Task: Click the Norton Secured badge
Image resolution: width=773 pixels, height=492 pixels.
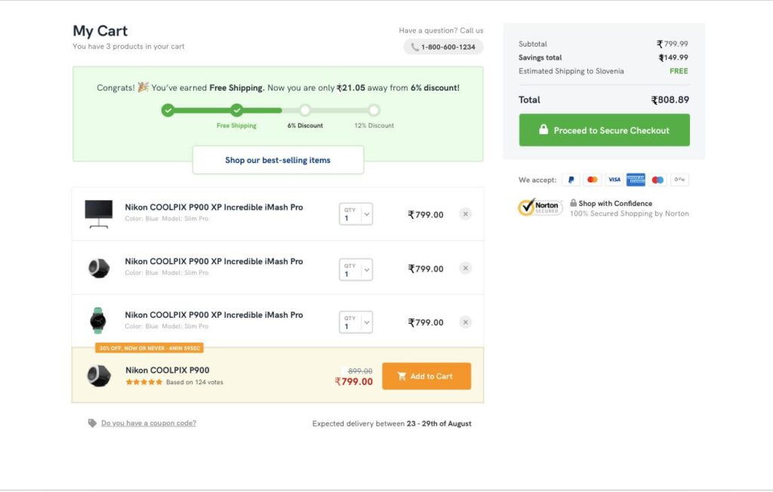Action: click(x=540, y=208)
